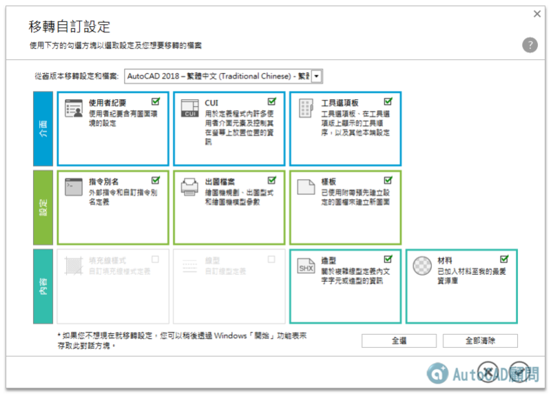Image resolution: width=551 pixels, height=394 pixels.
Task: Uncheck the 造型 checkbox
Action: [x=388, y=260]
